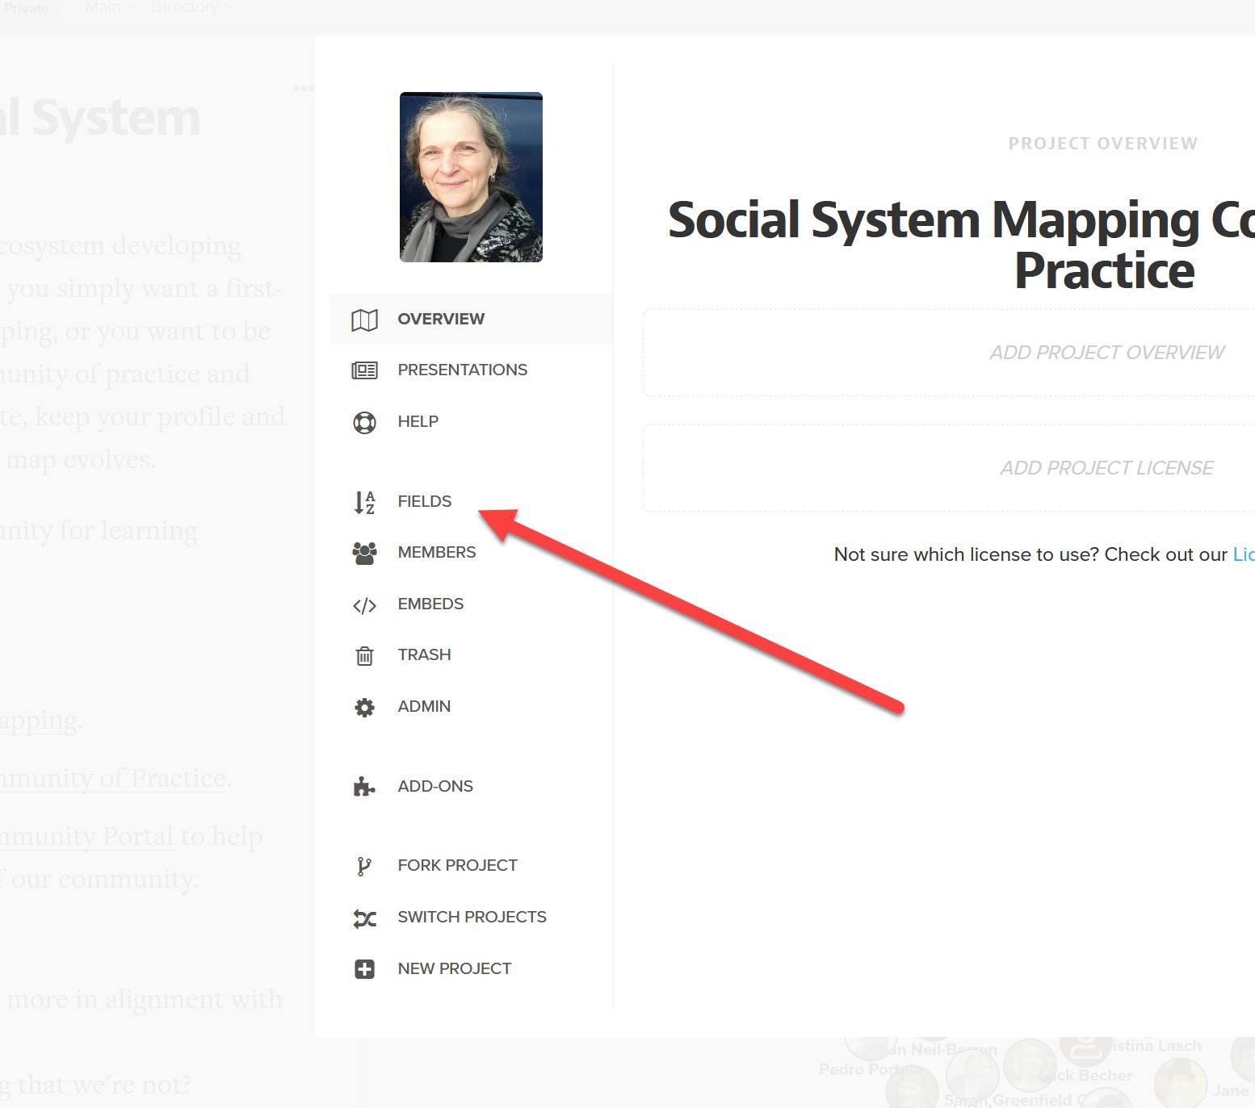Click the New Project plus icon

[364, 969]
